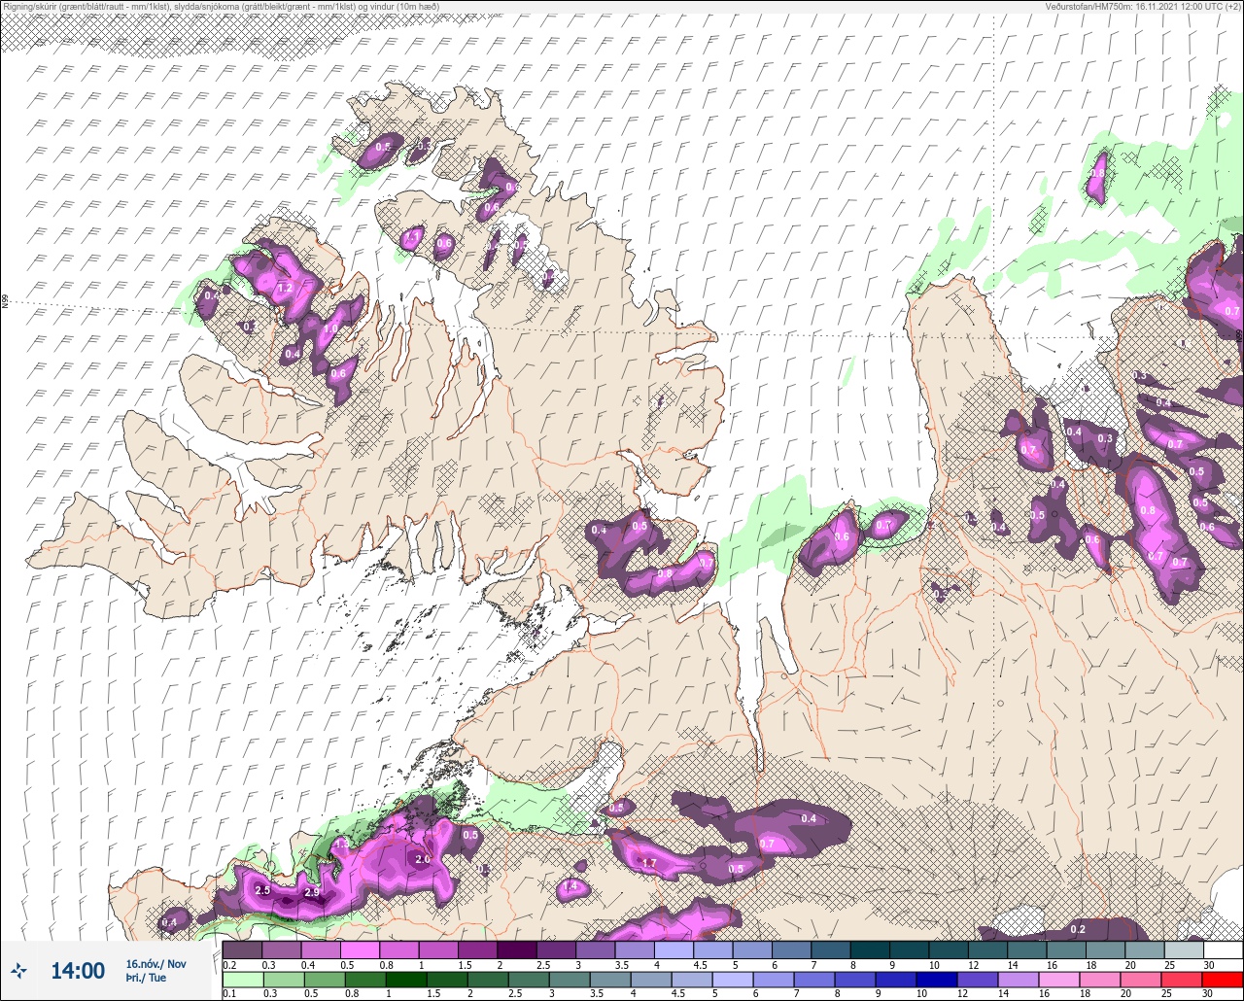Click the four-pointed star icon beside 14:00
Viewport: 1244px width, 1001px height.
pos(18,971)
